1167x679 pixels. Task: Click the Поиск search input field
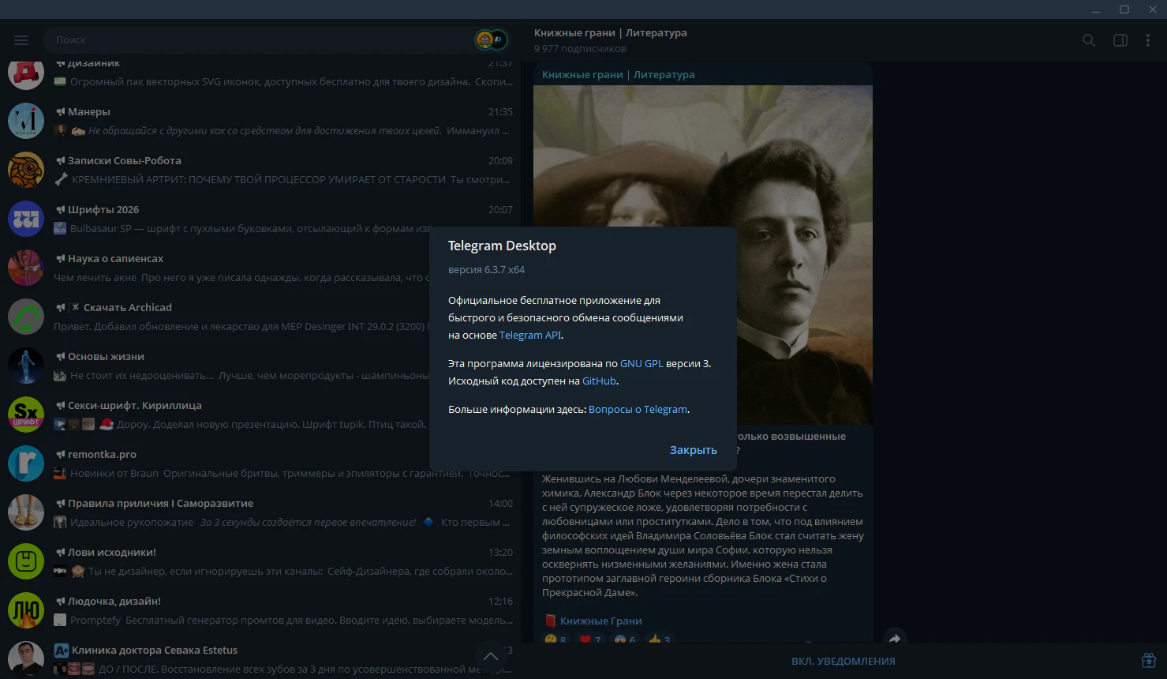pyautogui.click(x=260, y=39)
